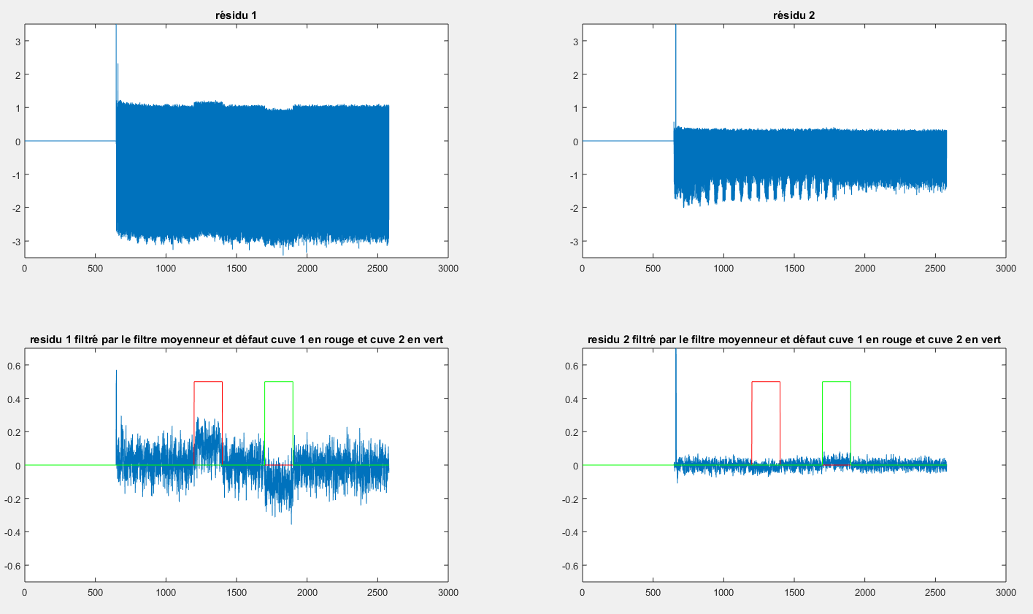Click red cuve 1 pulse top in filtered residu 1
This screenshot has width=1033, height=614.
(208, 381)
